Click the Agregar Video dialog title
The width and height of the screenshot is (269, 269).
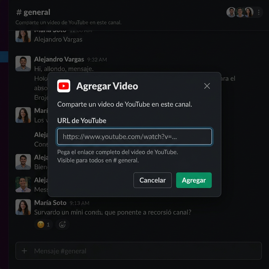click(107, 86)
